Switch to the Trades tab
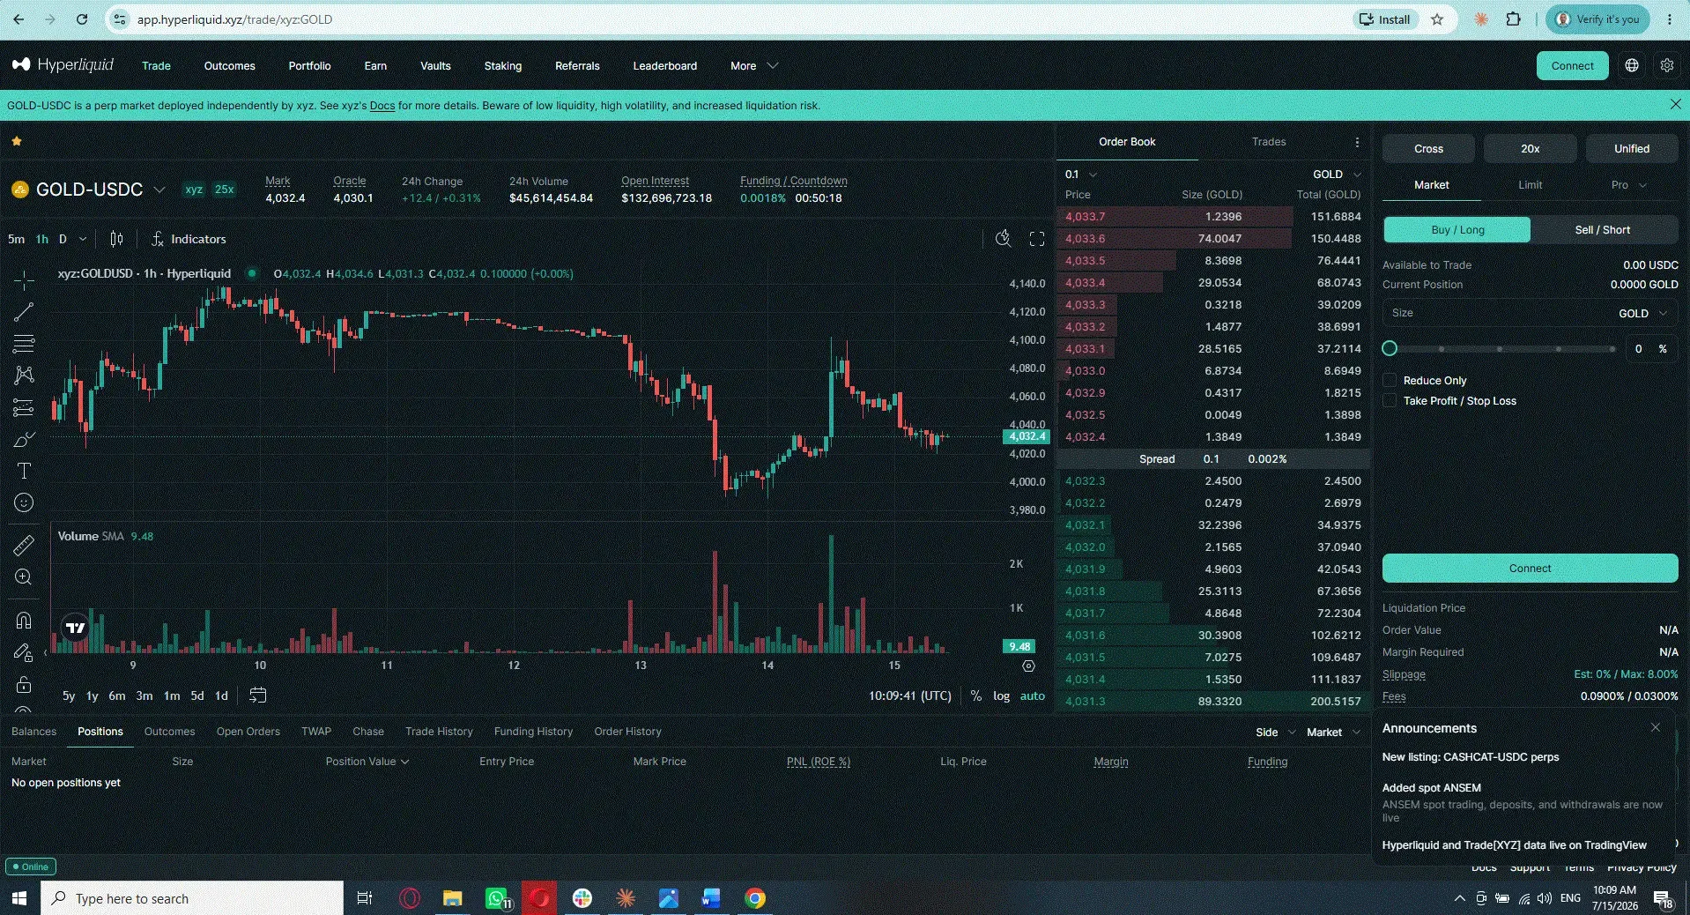The width and height of the screenshot is (1690, 915). tap(1269, 142)
